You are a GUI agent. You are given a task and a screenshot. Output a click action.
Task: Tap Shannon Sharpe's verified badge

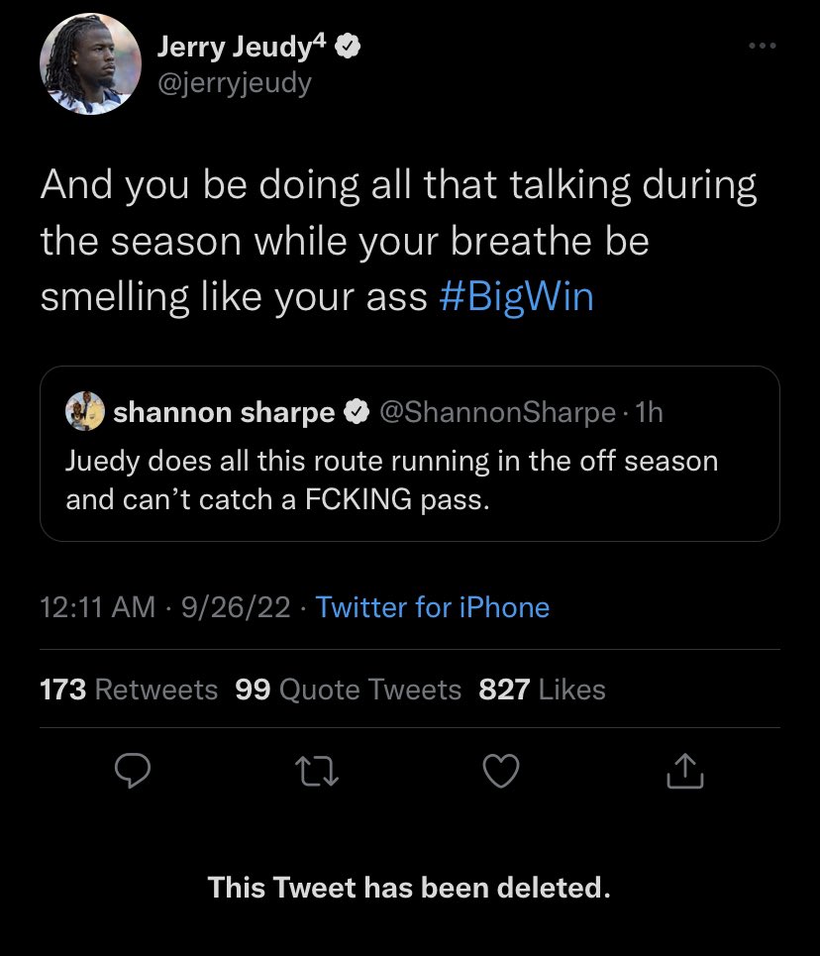(x=355, y=412)
